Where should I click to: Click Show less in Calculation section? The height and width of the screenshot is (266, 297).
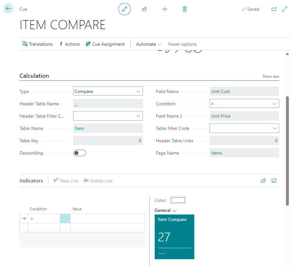[270, 76]
